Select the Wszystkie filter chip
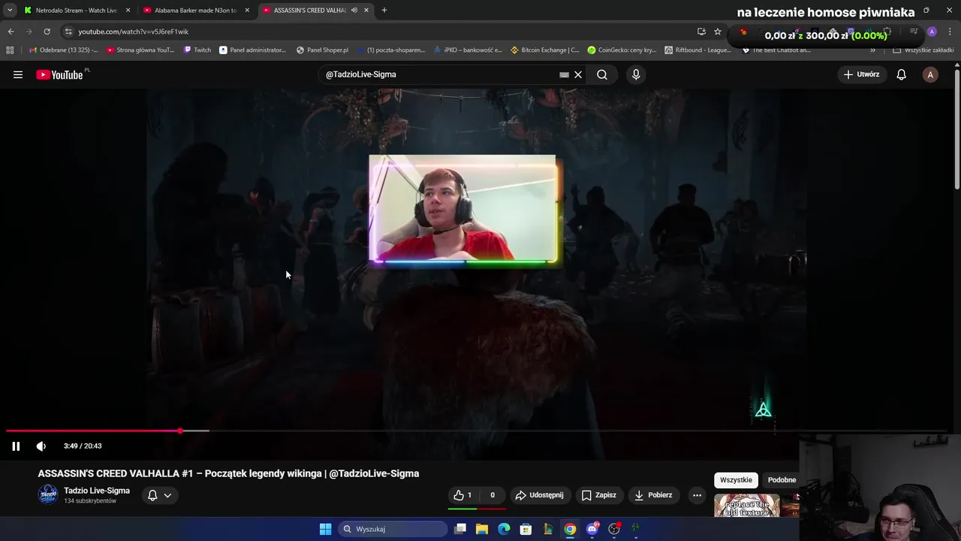This screenshot has height=541, width=961. point(736,480)
